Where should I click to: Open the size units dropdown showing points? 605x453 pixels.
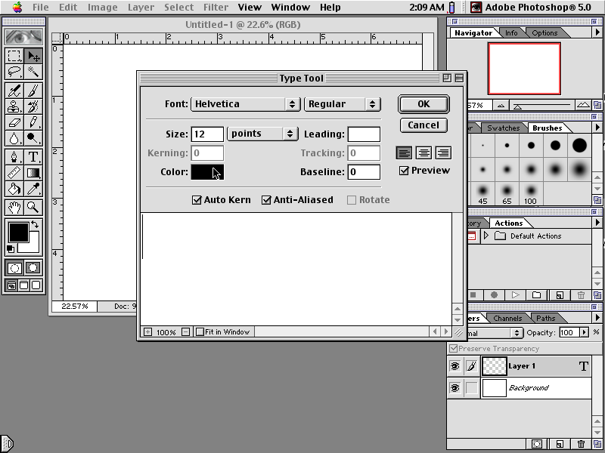(262, 134)
